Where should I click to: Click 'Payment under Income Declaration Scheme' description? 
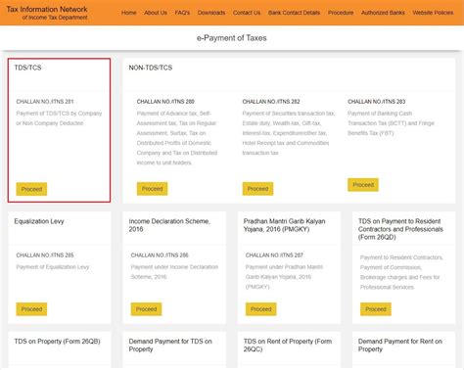174,272
